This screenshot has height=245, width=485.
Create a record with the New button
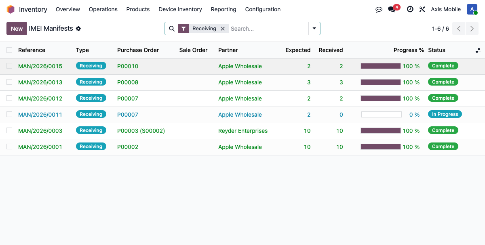coord(17,29)
